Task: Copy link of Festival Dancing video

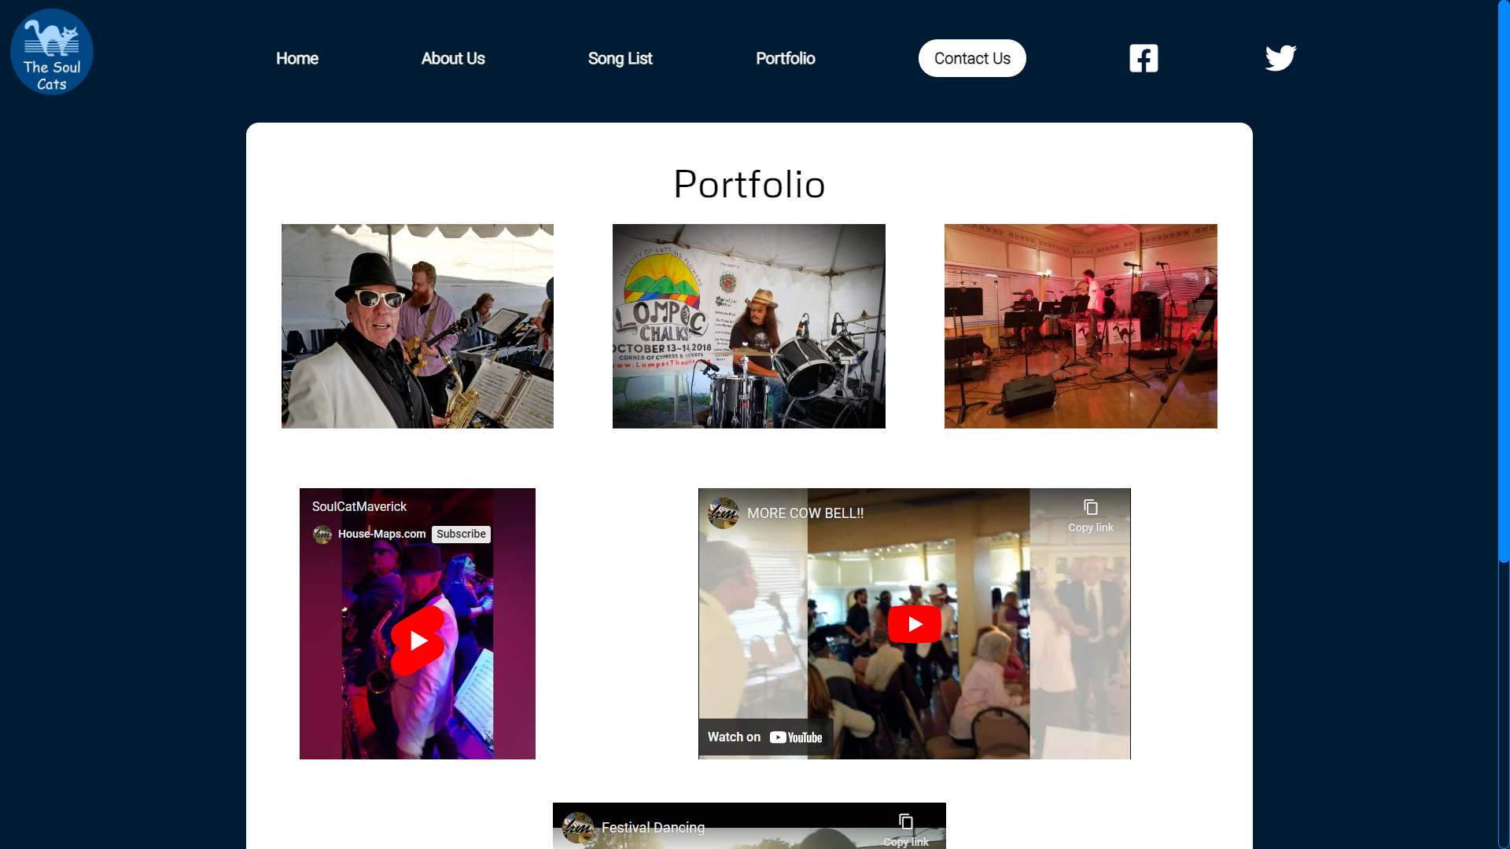Action: (x=906, y=830)
